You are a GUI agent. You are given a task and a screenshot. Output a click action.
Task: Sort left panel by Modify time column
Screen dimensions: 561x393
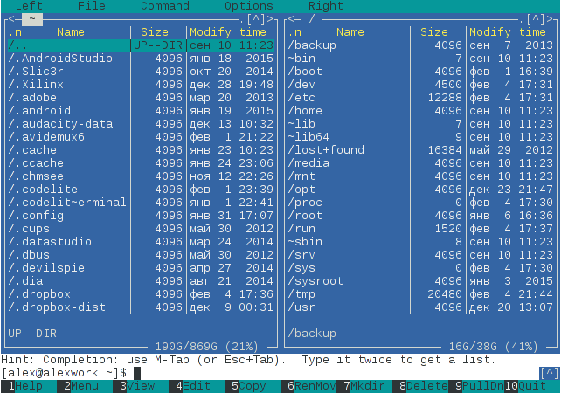(228, 32)
